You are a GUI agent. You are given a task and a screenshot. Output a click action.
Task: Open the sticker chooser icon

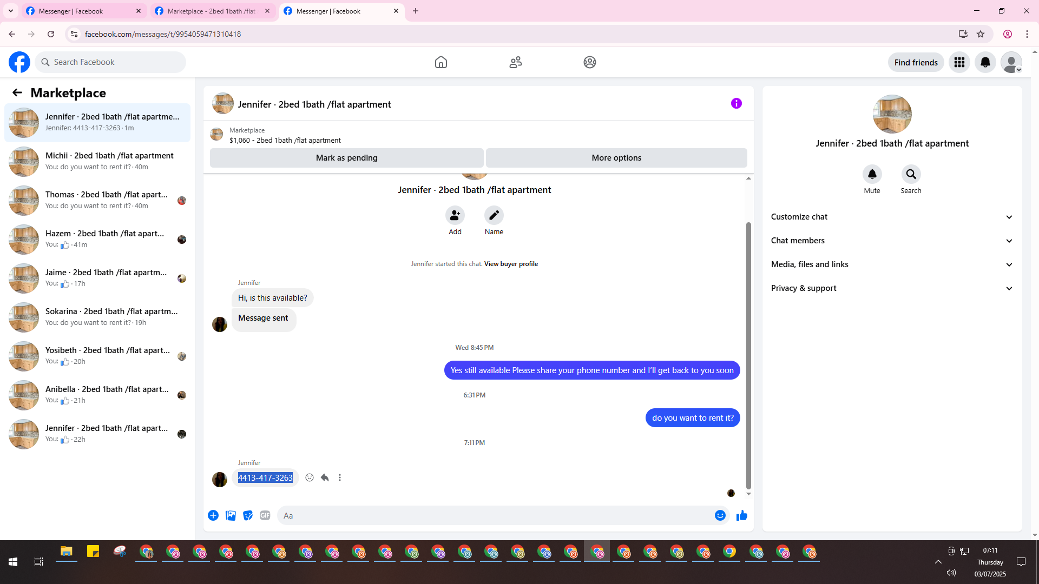pos(248,515)
